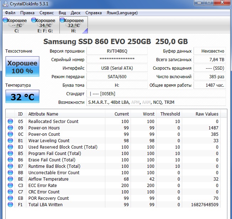Open the Правка menu

(x=27, y=13)
